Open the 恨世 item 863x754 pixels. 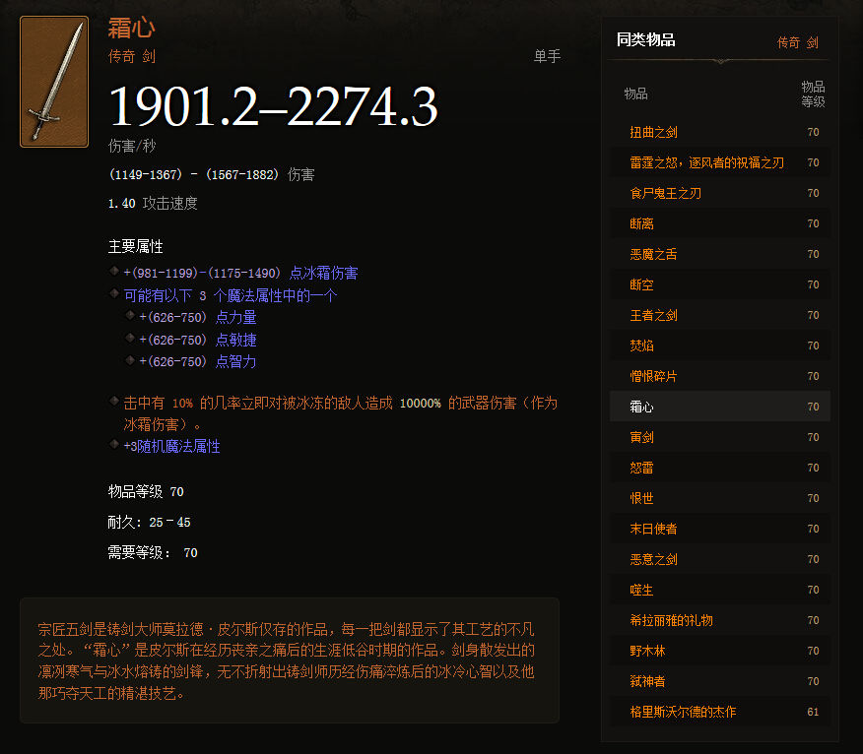641,498
